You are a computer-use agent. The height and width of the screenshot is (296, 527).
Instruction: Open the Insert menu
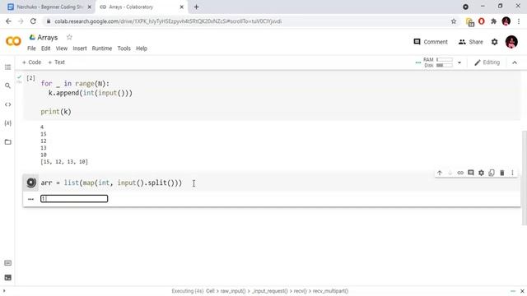80,49
